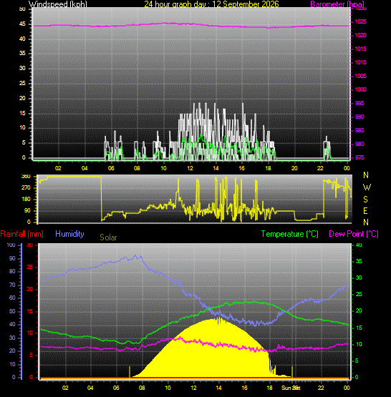The width and height of the screenshot is (391, 397).
Task: Select the "Dew Point (°C)" legend label
Action: click(x=354, y=234)
